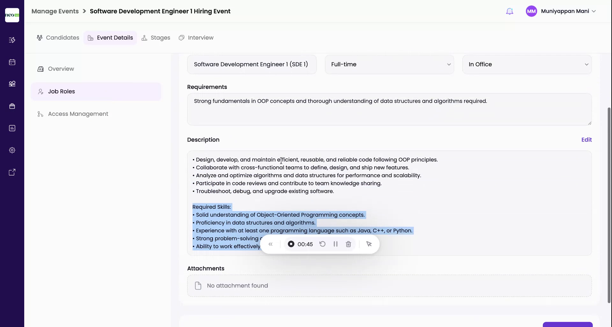Click the Edit link for Description
Viewport: 612px width, 327px height.
586,140
